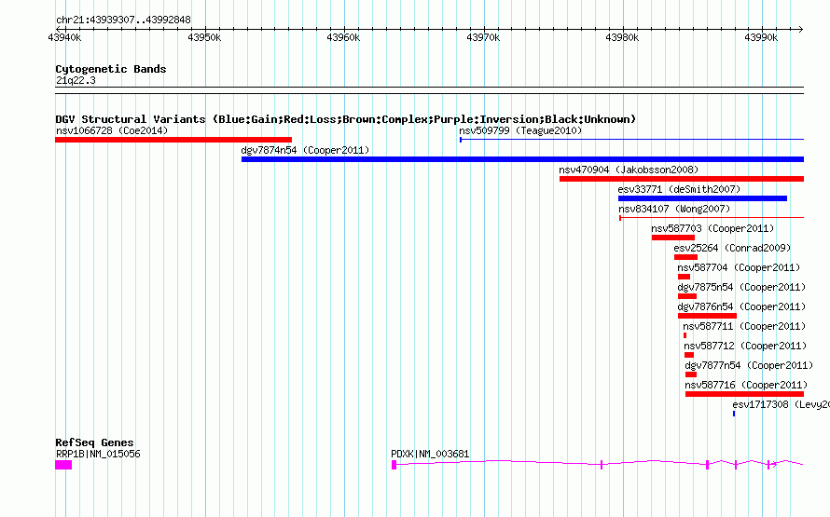Select the red nsv1066728 loss bar

pos(173,140)
